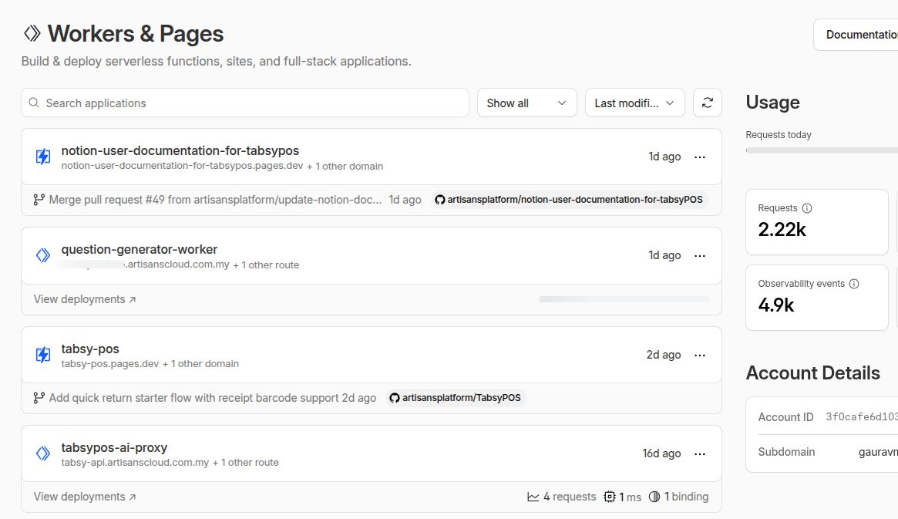The image size is (898, 519).
Task: Open the Add quick return starter flow commit
Action: [x=193, y=398]
